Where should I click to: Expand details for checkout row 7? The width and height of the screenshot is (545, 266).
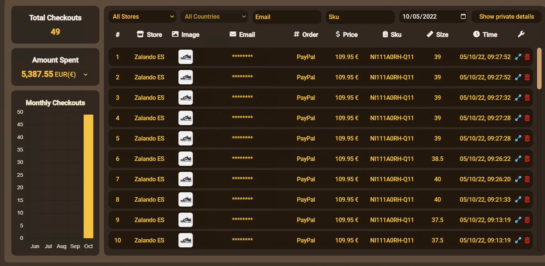click(x=518, y=179)
